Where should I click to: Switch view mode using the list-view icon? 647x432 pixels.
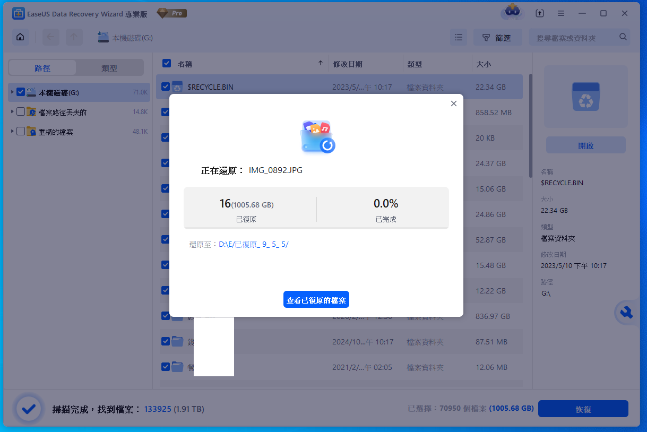click(x=459, y=37)
